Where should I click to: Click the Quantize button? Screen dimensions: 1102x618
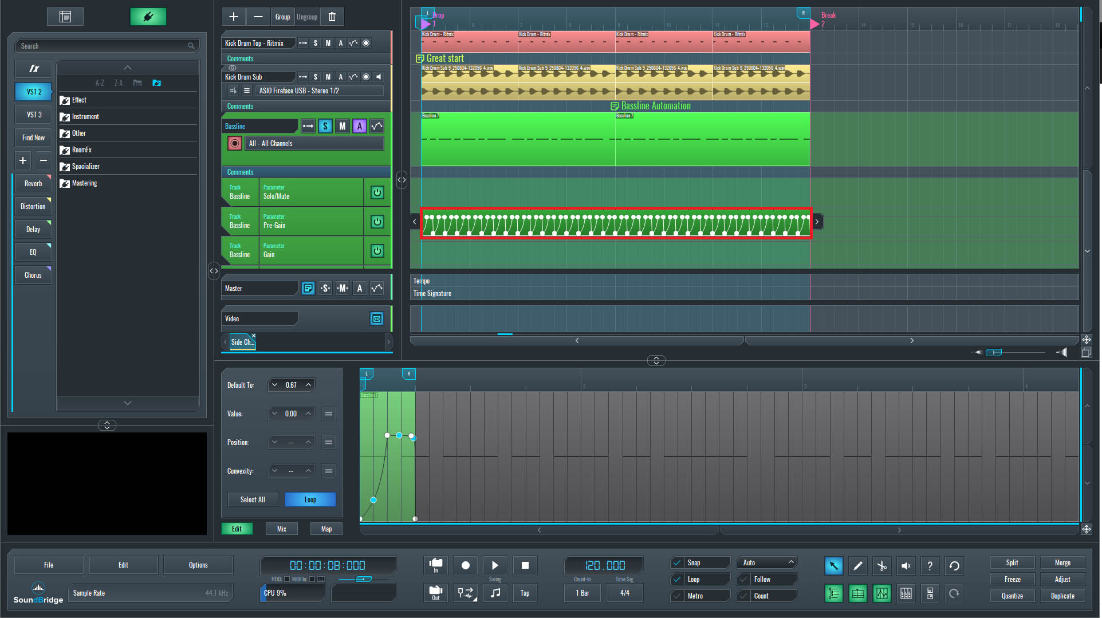(x=1012, y=596)
